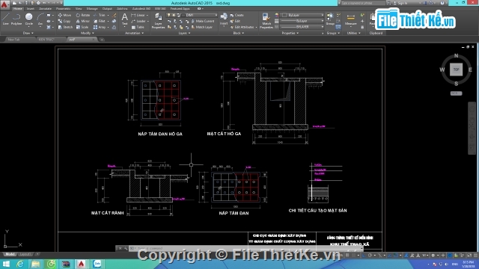
Task: Switch to the Annotate ribbon tab
Action: click(45, 8)
